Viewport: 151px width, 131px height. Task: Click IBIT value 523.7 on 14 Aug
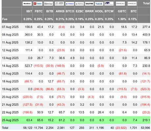29,66
